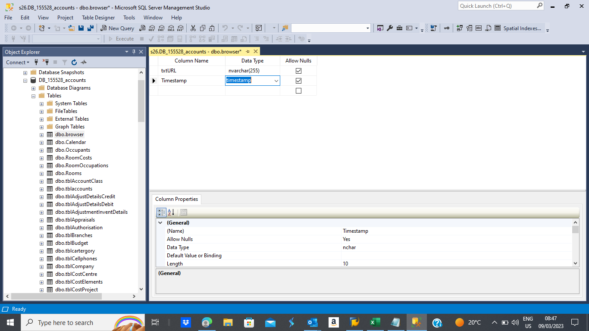Expand the dbo.Calendar table node
Viewport: 589px width, 331px height.
(x=41, y=142)
